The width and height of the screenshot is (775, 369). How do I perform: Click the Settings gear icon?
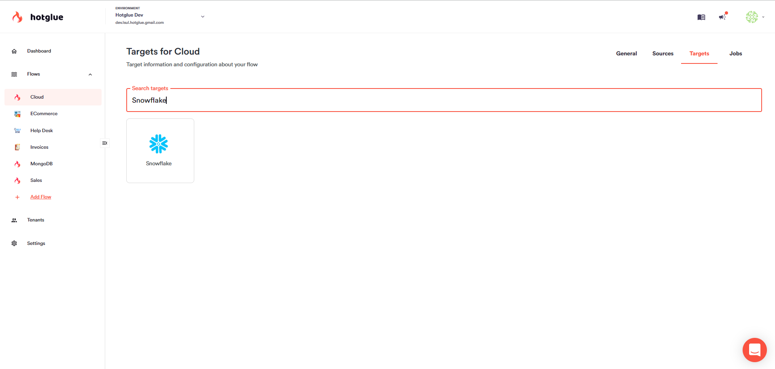click(x=14, y=243)
